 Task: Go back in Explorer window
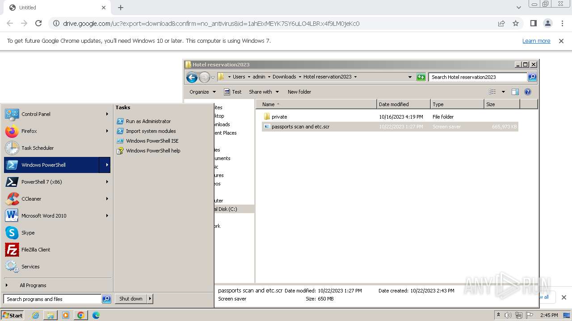click(192, 77)
